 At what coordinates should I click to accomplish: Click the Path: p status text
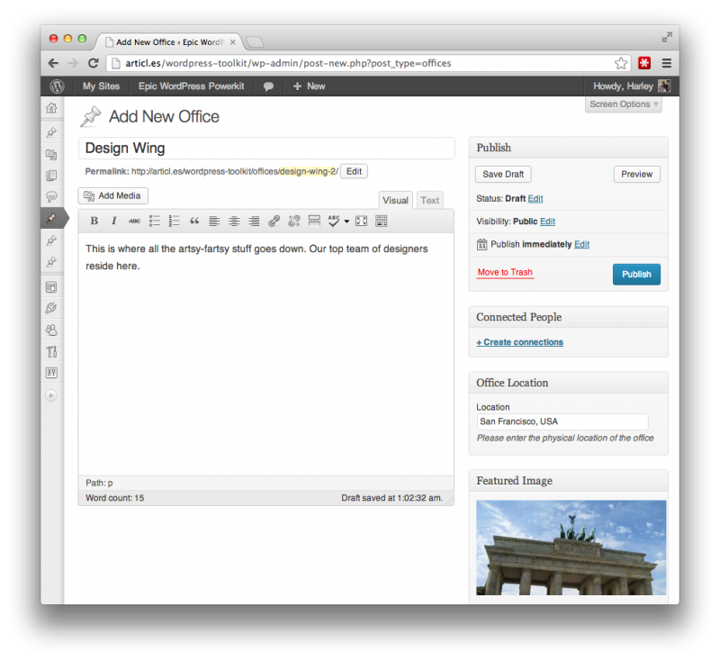pyautogui.click(x=99, y=483)
